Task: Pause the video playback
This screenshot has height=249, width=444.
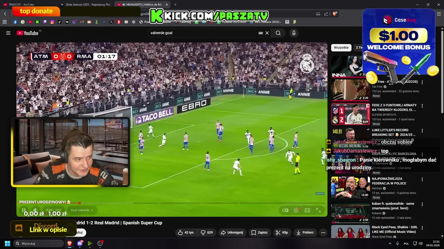Action: (x=24, y=210)
